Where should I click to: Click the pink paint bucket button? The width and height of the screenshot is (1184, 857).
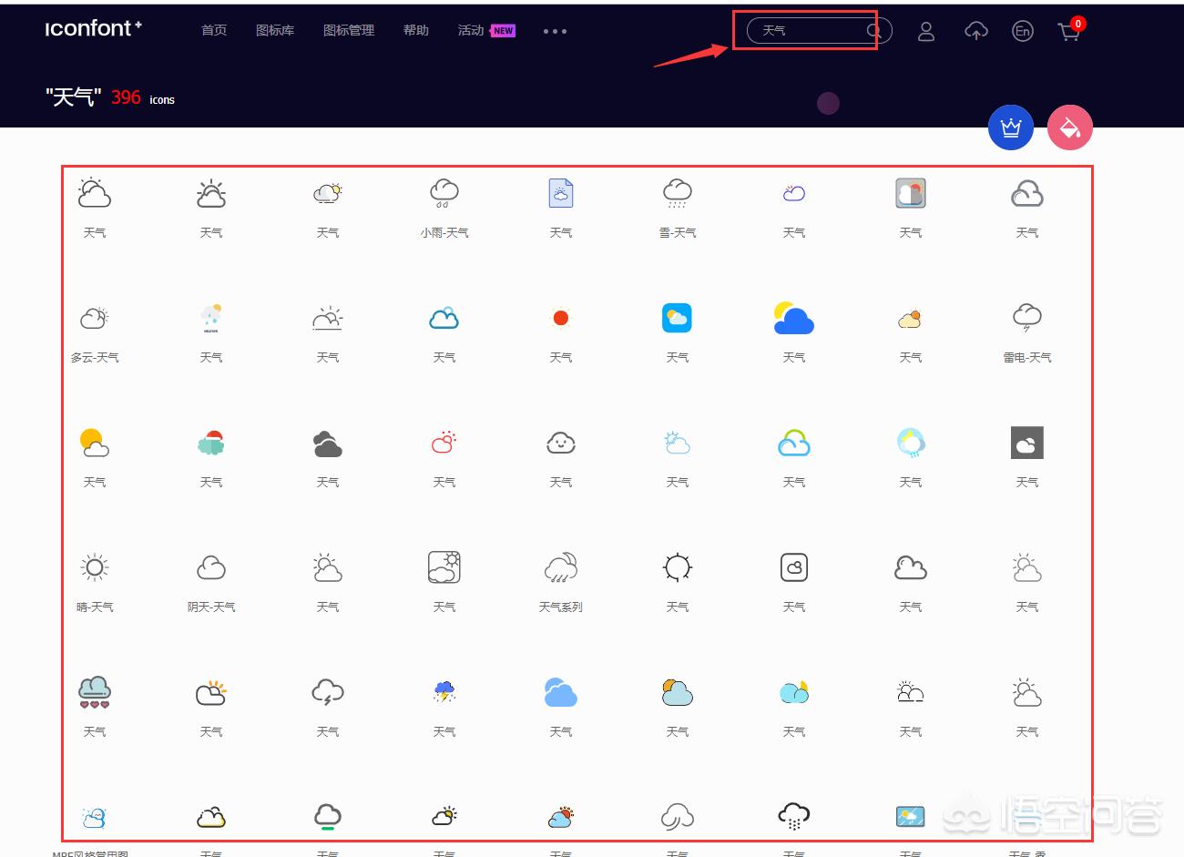point(1070,128)
